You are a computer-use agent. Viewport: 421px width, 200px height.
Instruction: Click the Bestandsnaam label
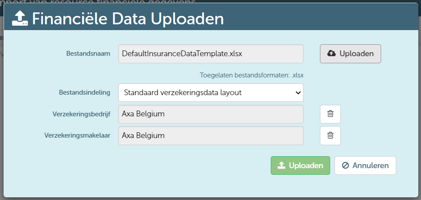click(88, 54)
